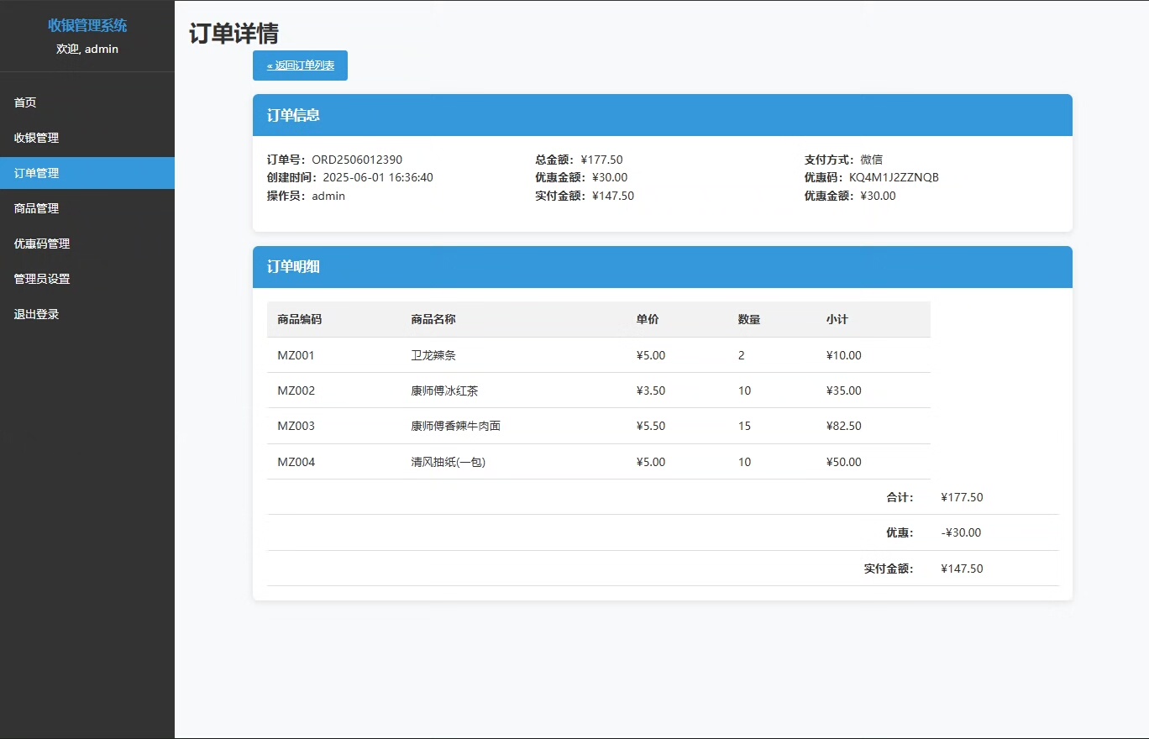Go to 收银管理 in the sidebar
This screenshot has height=739, width=1149.
click(x=36, y=138)
